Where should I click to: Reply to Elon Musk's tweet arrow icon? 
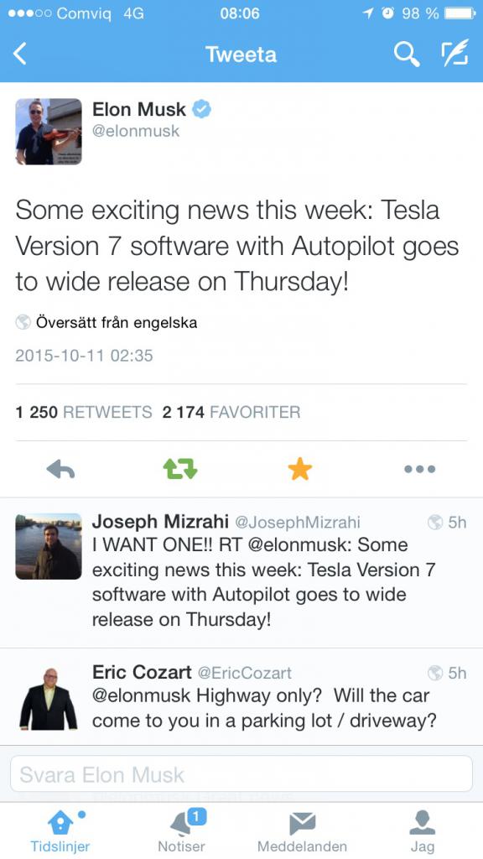point(60,469)
